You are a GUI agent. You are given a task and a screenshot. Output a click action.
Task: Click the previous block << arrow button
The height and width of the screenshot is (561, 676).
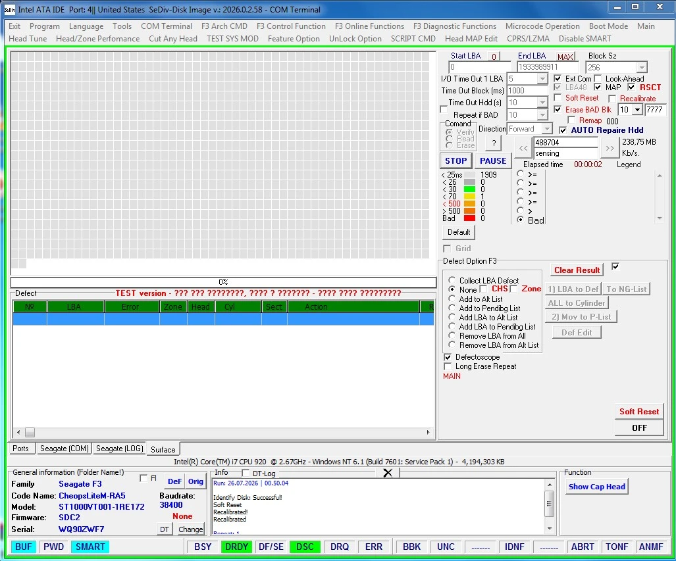(x=523, y=148)
